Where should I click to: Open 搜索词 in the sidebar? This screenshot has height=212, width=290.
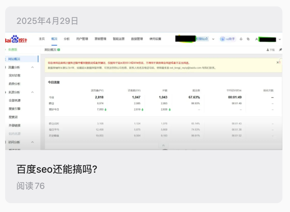[13, 117]
